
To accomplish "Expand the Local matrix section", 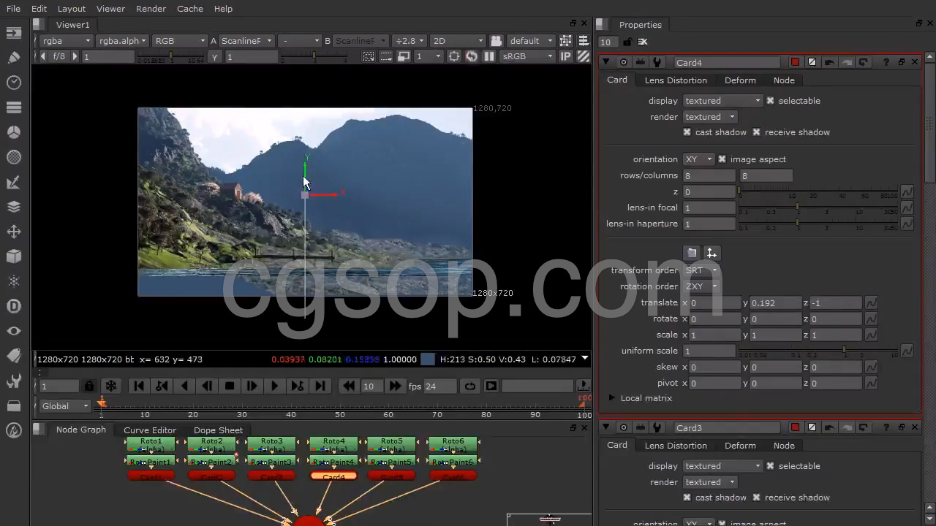I will [612, 398].
